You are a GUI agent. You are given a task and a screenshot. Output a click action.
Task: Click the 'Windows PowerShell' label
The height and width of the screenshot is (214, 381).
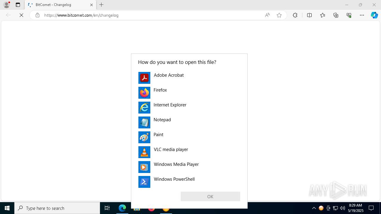pos(174,179)
